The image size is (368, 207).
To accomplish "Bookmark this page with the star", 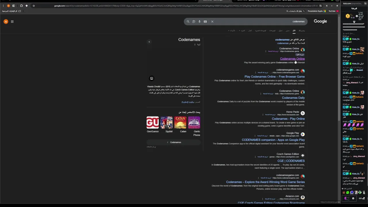I will click(x=34, y=6).
